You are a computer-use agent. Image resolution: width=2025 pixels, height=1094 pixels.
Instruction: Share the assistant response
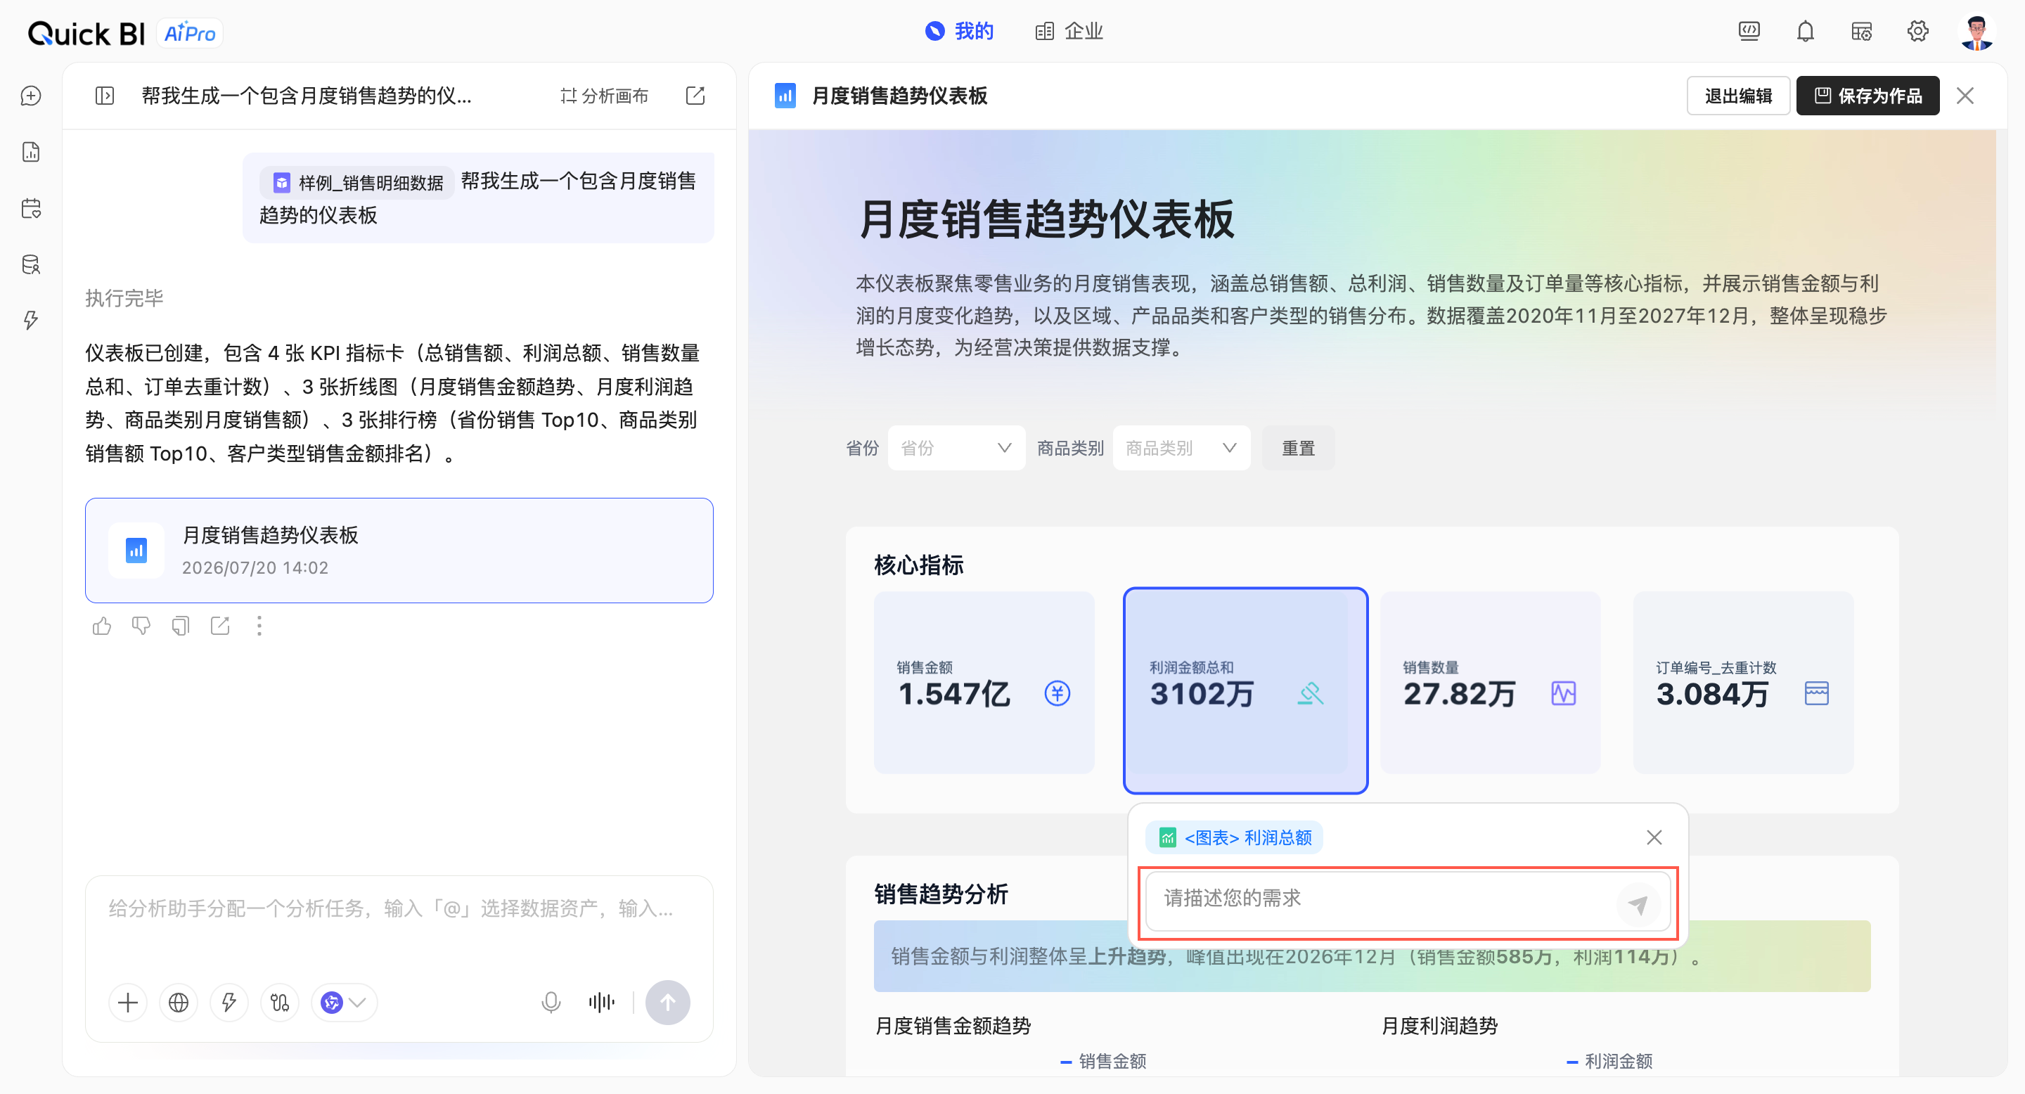[x=220, y=626]
